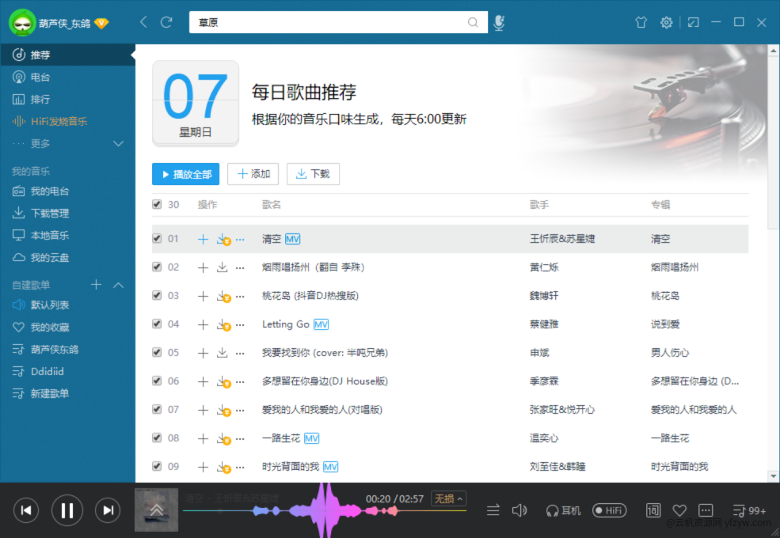
Task: Favorite the current song with the heart icon
Action: pyautogui.click(x=679, y=510)
